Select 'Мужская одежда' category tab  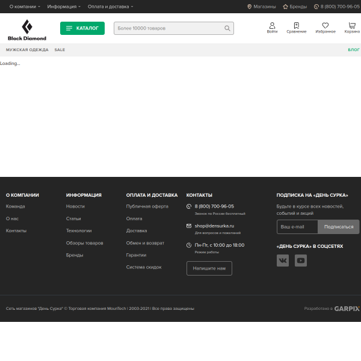click(27, 50)
